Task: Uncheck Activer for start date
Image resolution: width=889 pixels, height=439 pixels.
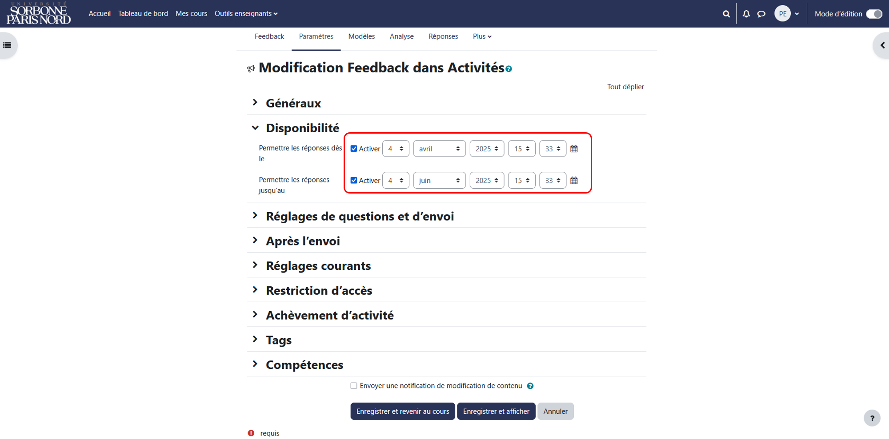Action: click(x=354, y=149)
